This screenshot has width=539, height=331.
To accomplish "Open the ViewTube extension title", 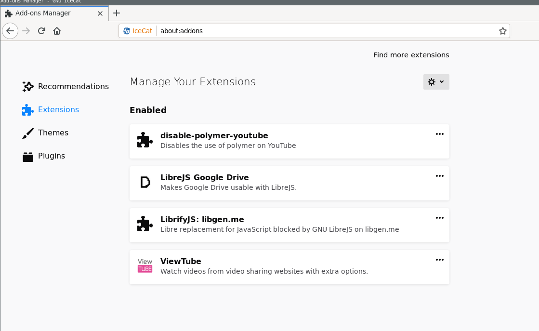I will tap(181, 262).
